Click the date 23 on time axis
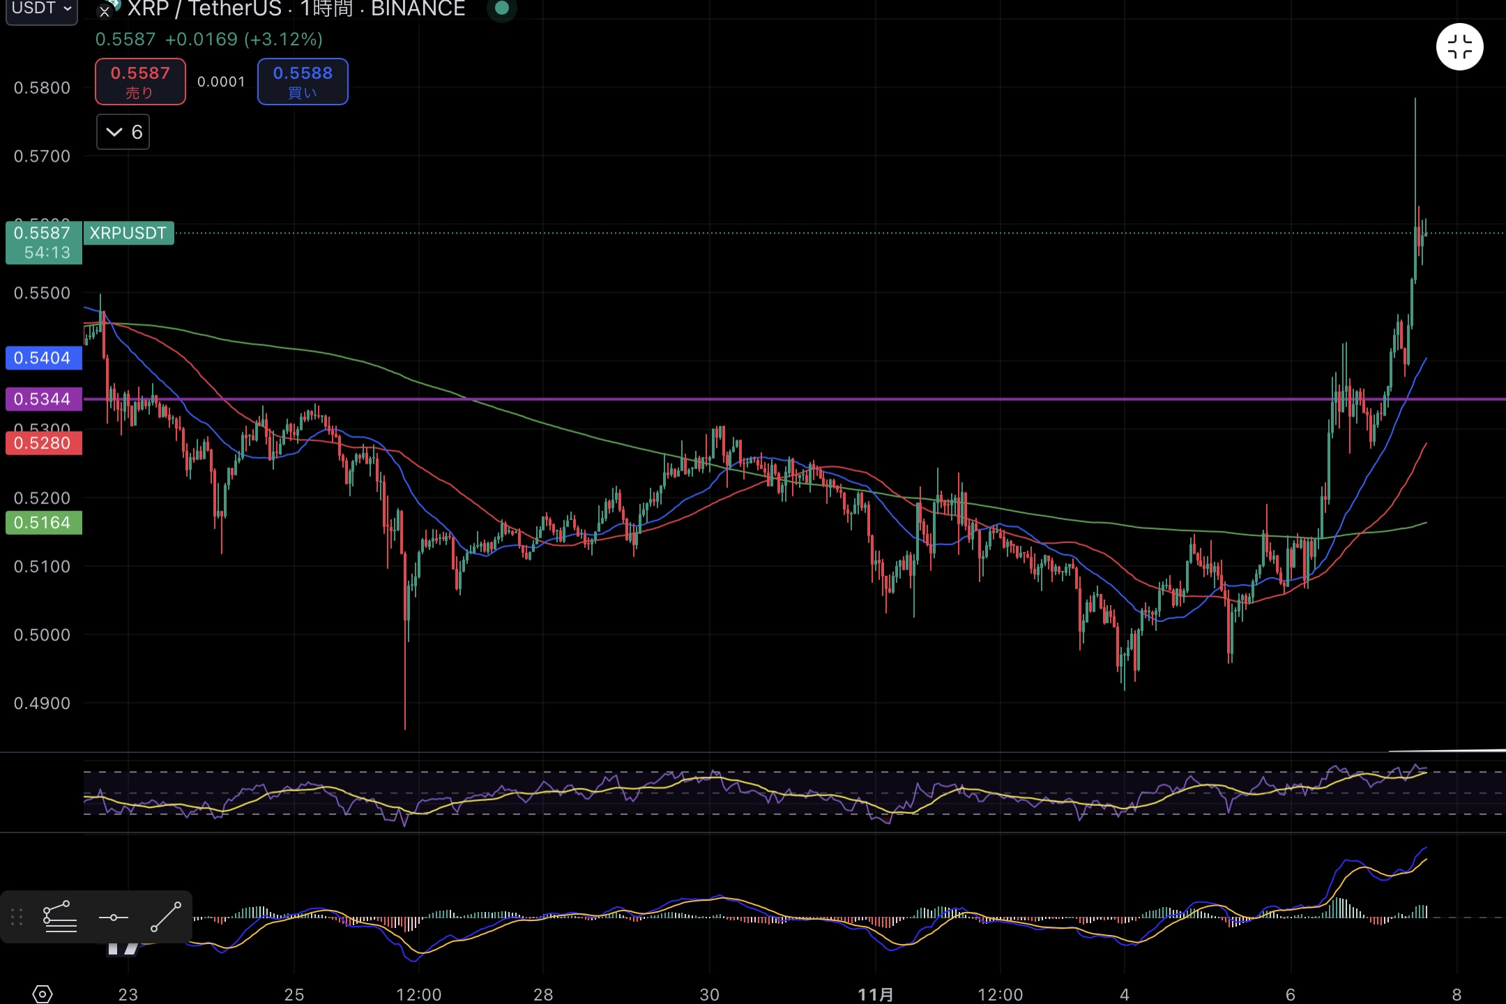The width and height of the screenshot is (1506, 1004). [x=128, y=994]
